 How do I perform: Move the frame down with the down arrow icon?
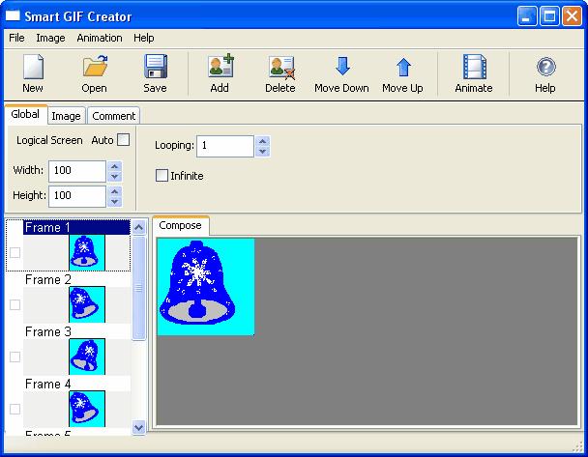click(x=342, y=66)
